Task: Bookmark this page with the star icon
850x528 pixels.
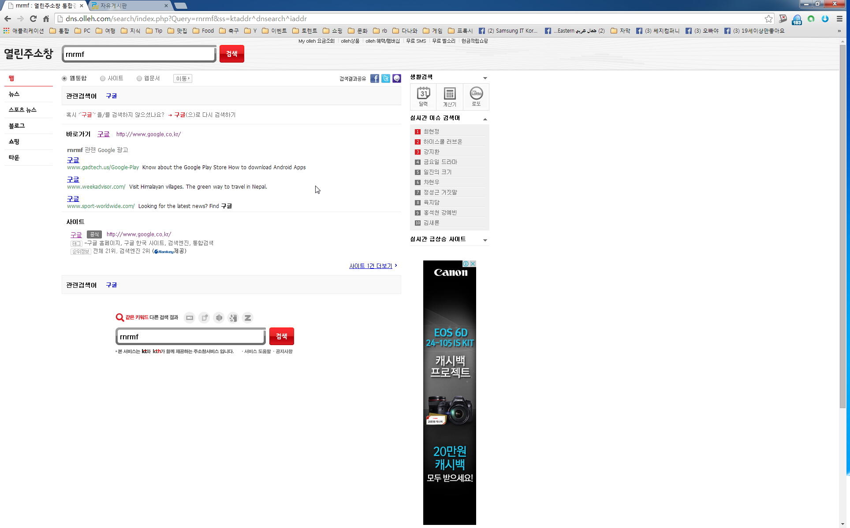Action: (x=768, y=19)
